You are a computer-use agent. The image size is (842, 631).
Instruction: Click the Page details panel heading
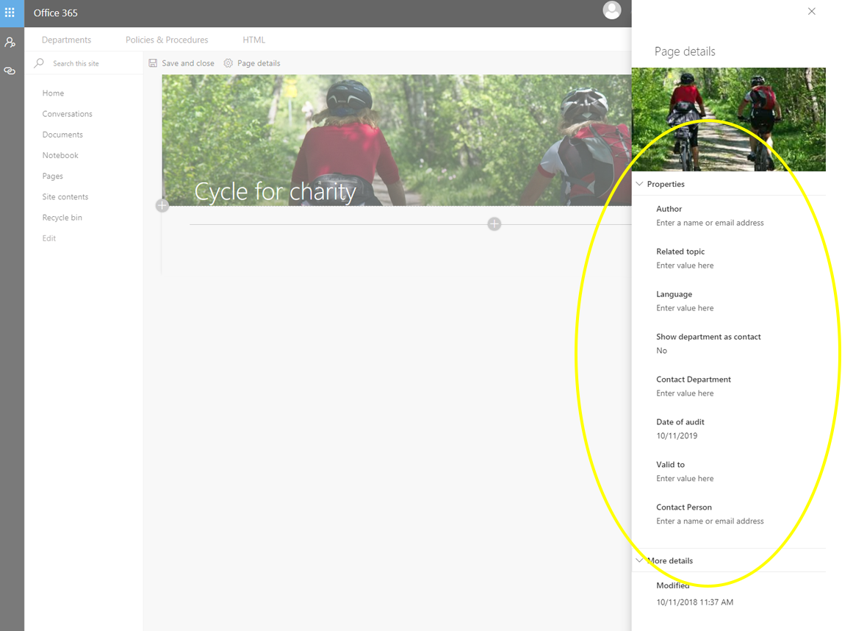click(x=685, y=51)
